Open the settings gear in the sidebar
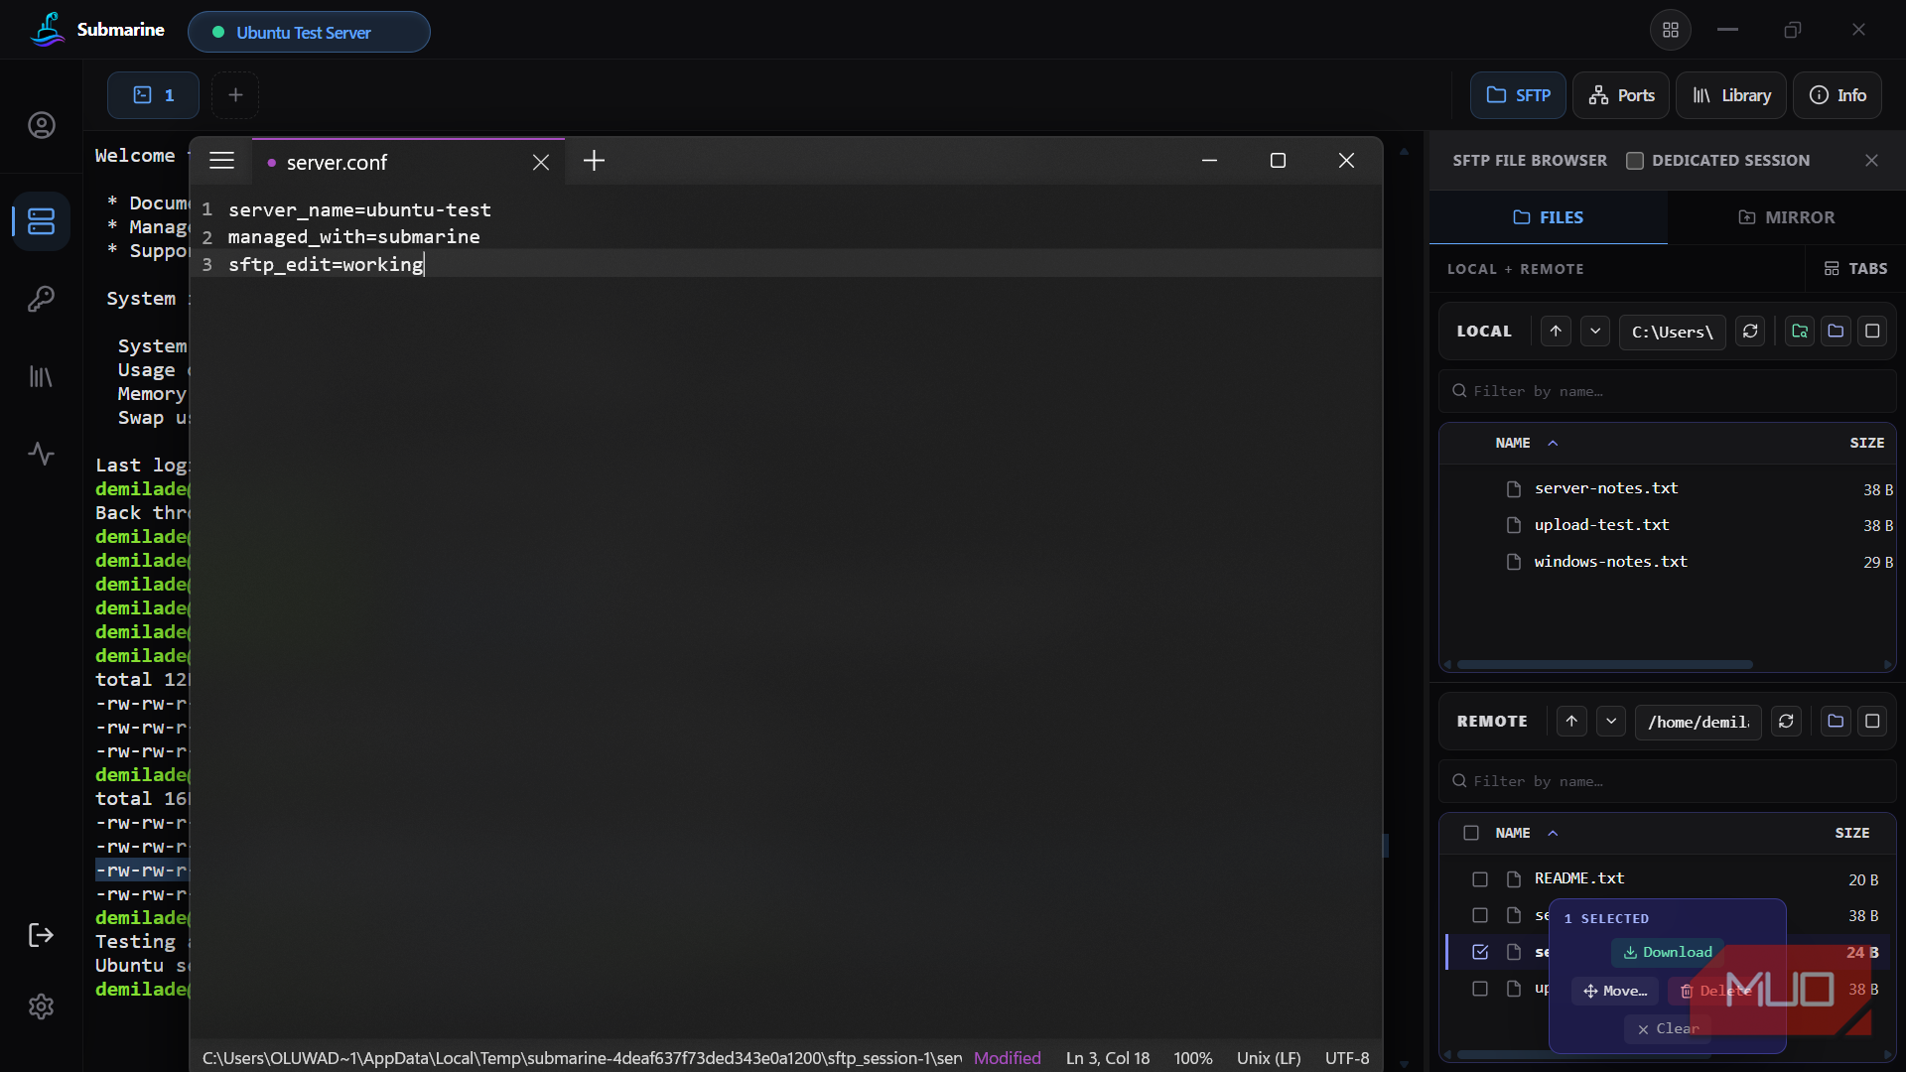The image size is (1906, 1072). 41,1006
